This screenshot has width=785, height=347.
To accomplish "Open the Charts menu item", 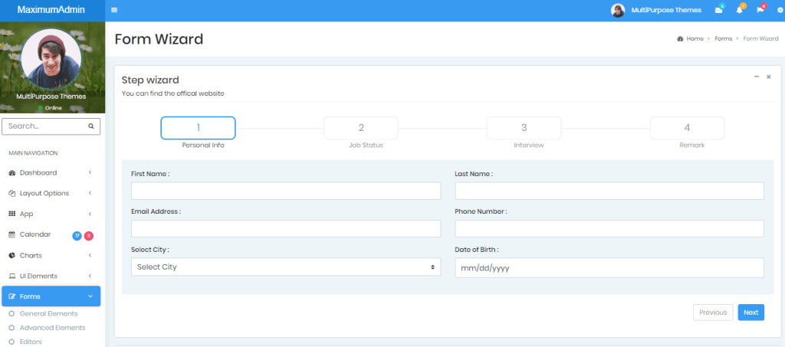I will 51,256.
